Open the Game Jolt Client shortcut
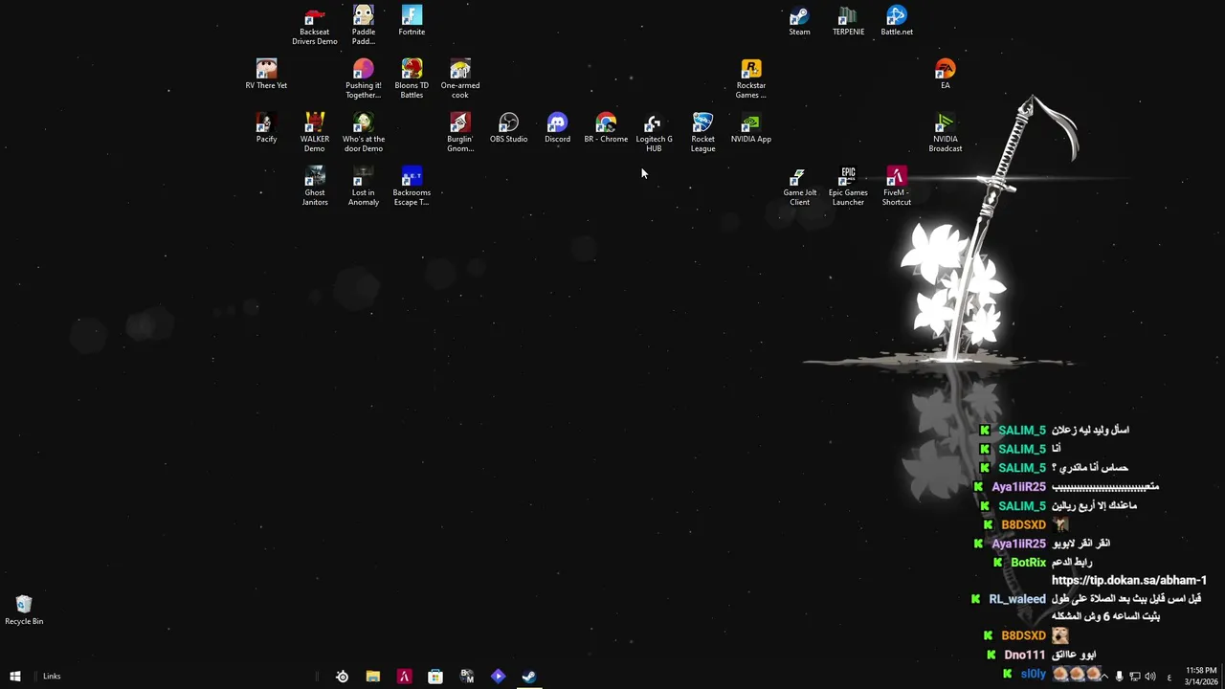Image resolution: width=1225 pixels, height=689 pixels. [x=799, y=187]
